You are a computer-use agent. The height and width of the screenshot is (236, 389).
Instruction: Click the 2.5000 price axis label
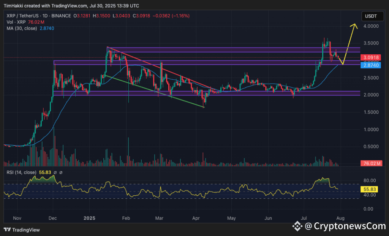[x=371, y=78]
